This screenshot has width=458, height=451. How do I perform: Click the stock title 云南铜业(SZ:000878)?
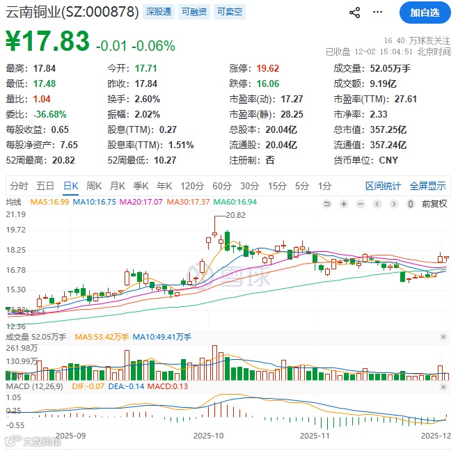coord(72,12)
